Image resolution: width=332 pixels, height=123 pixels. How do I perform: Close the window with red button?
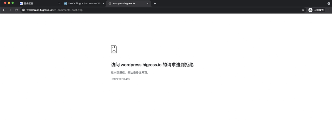click(5, 3)
